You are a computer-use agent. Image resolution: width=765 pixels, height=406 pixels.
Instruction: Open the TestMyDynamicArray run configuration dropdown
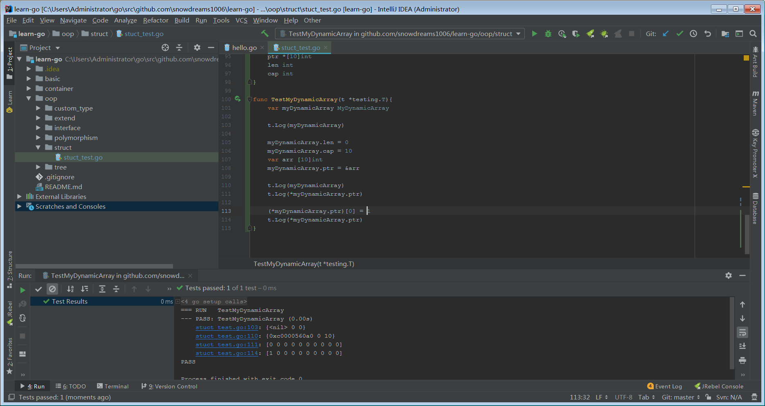pyautogui.click(x=518, y=34)
